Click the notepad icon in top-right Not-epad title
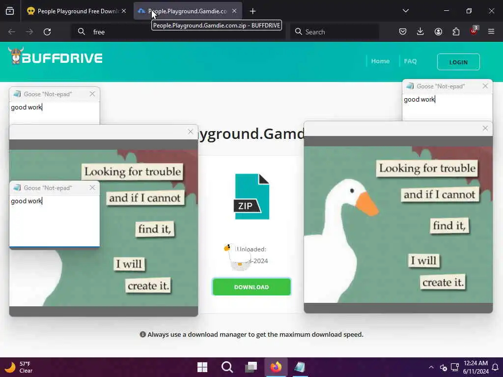Image resolution: width=503 pixels, height=377 pixels. point(410,86)
